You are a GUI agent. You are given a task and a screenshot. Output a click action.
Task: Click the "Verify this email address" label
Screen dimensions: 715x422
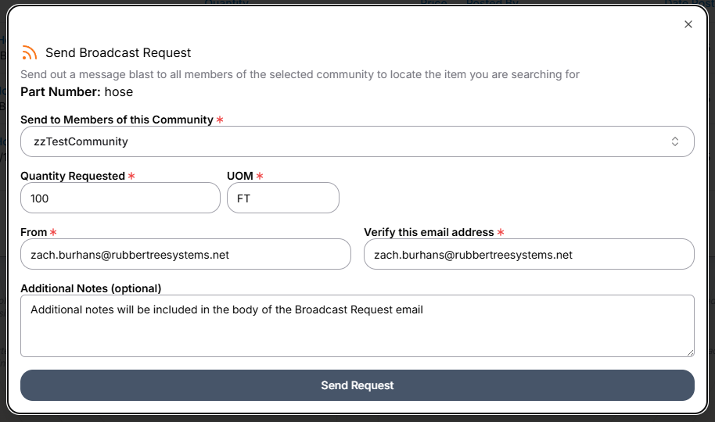pyautogui.click(x=429, y=232)
